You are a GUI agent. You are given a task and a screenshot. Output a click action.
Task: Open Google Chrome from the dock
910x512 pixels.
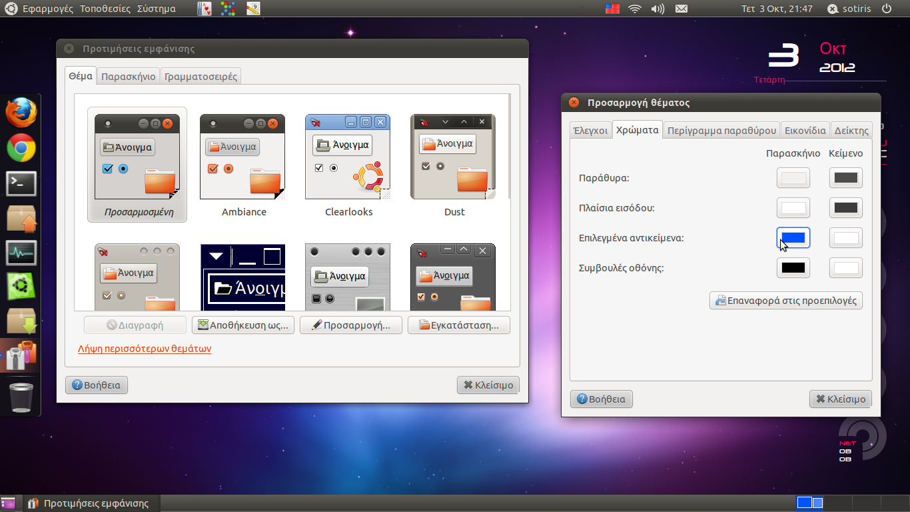click(21, 147)
